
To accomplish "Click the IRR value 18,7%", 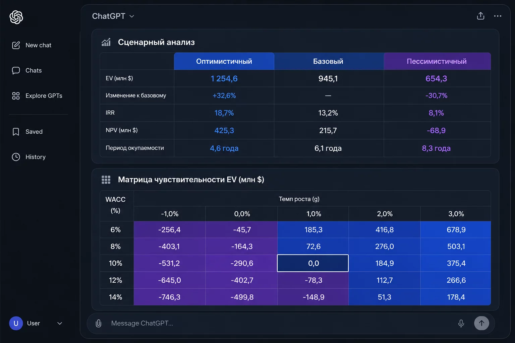I will [224, 113].
